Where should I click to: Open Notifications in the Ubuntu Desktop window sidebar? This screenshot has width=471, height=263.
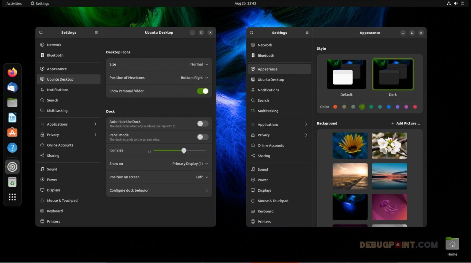point(69,90)
